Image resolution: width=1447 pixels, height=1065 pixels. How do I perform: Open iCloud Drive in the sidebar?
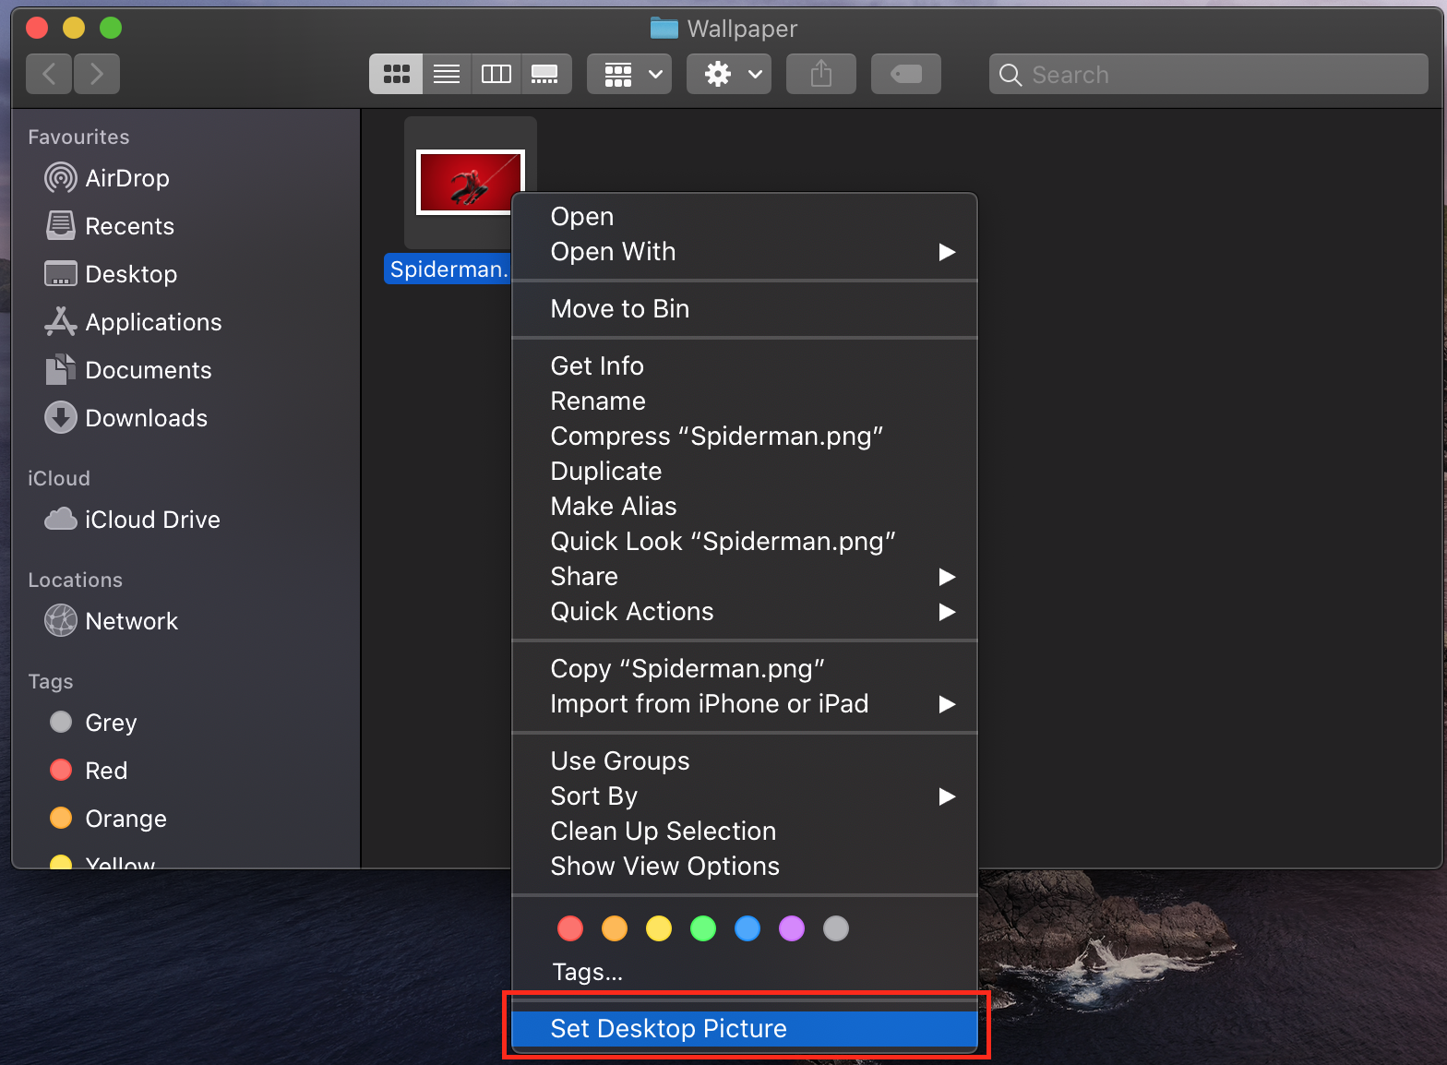coord(132,520)
